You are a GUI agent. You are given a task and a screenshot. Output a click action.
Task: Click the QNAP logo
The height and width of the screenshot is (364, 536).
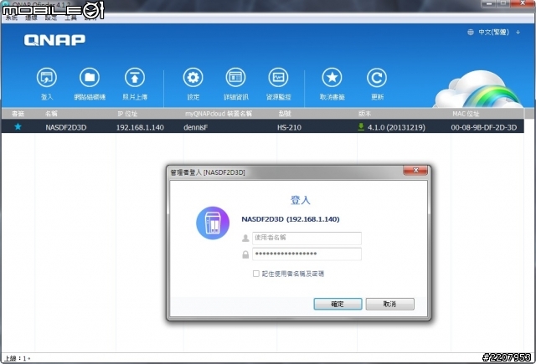tap(54, 40)
